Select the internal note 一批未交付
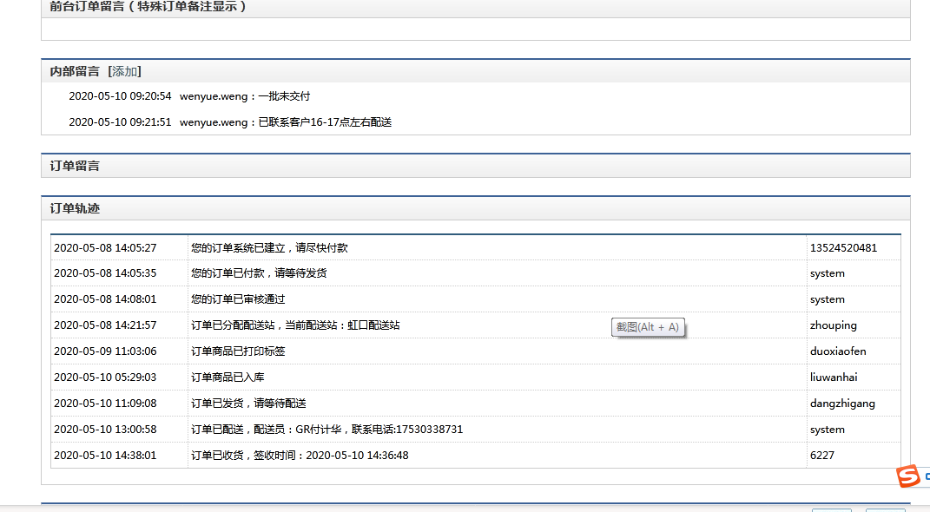The height and width of the screenshot is (512, 930). point(284,96)
